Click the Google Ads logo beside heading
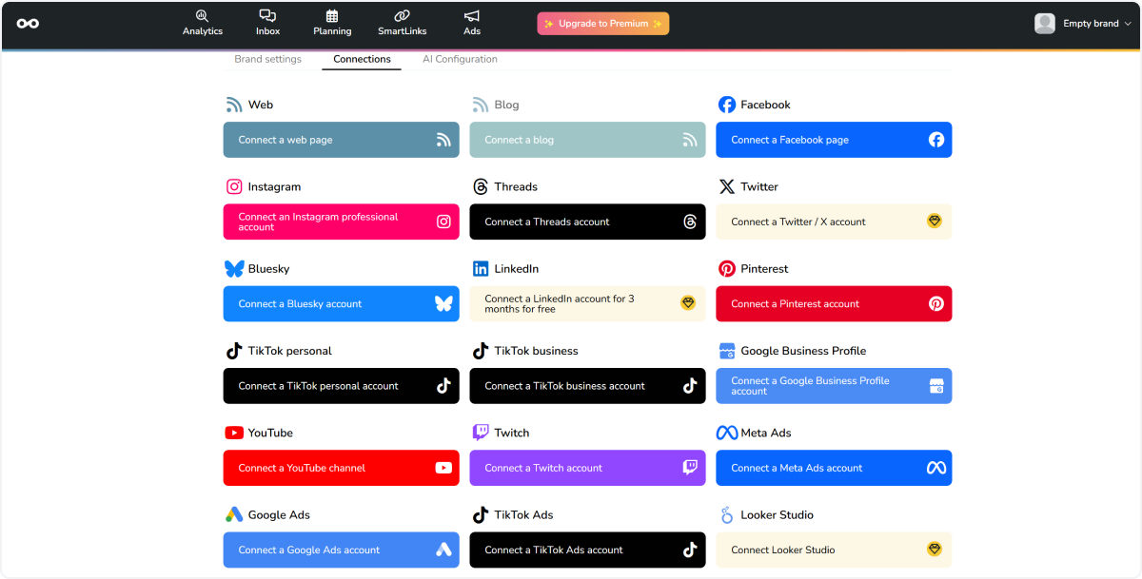This screenshot has height=579, width=1142. click(234, 514)
